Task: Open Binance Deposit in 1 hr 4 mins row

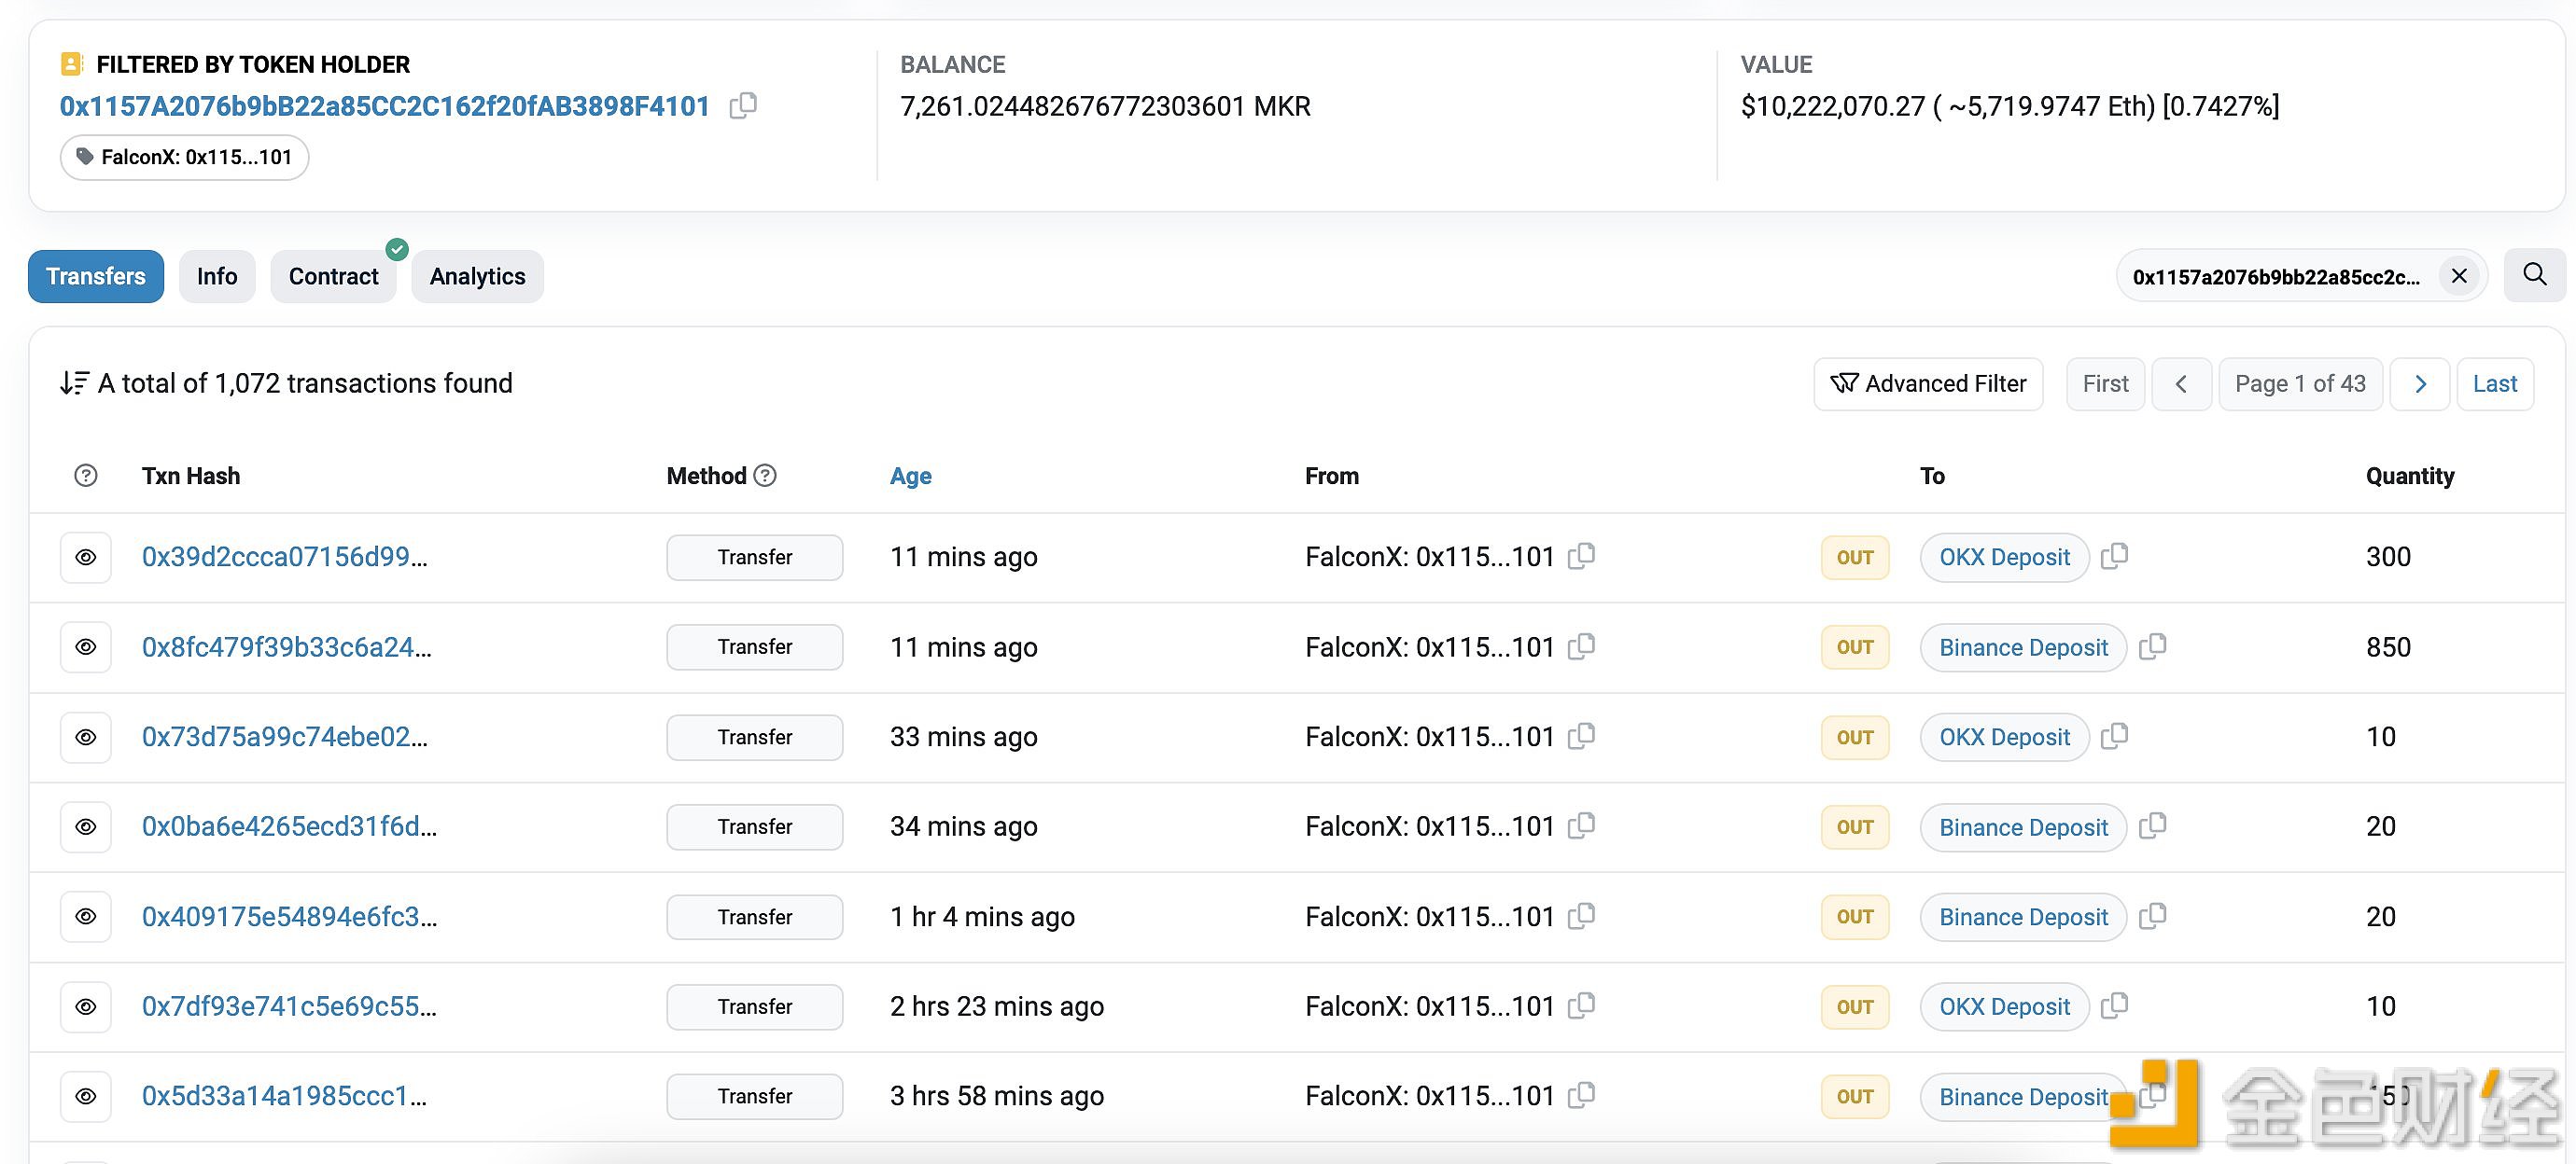Action: pyautogui.click(x=2023, y=917)
